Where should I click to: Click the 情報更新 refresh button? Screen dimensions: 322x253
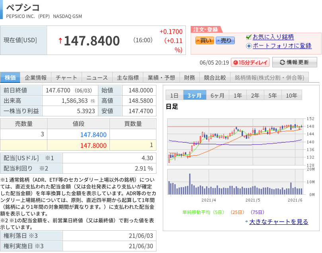point(295,62)
